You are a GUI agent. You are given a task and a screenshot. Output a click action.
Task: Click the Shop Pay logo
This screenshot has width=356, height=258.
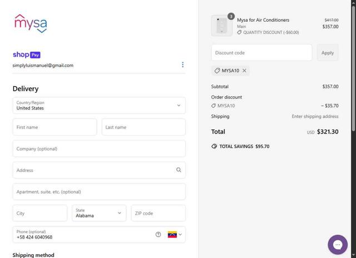click(27, 54)
